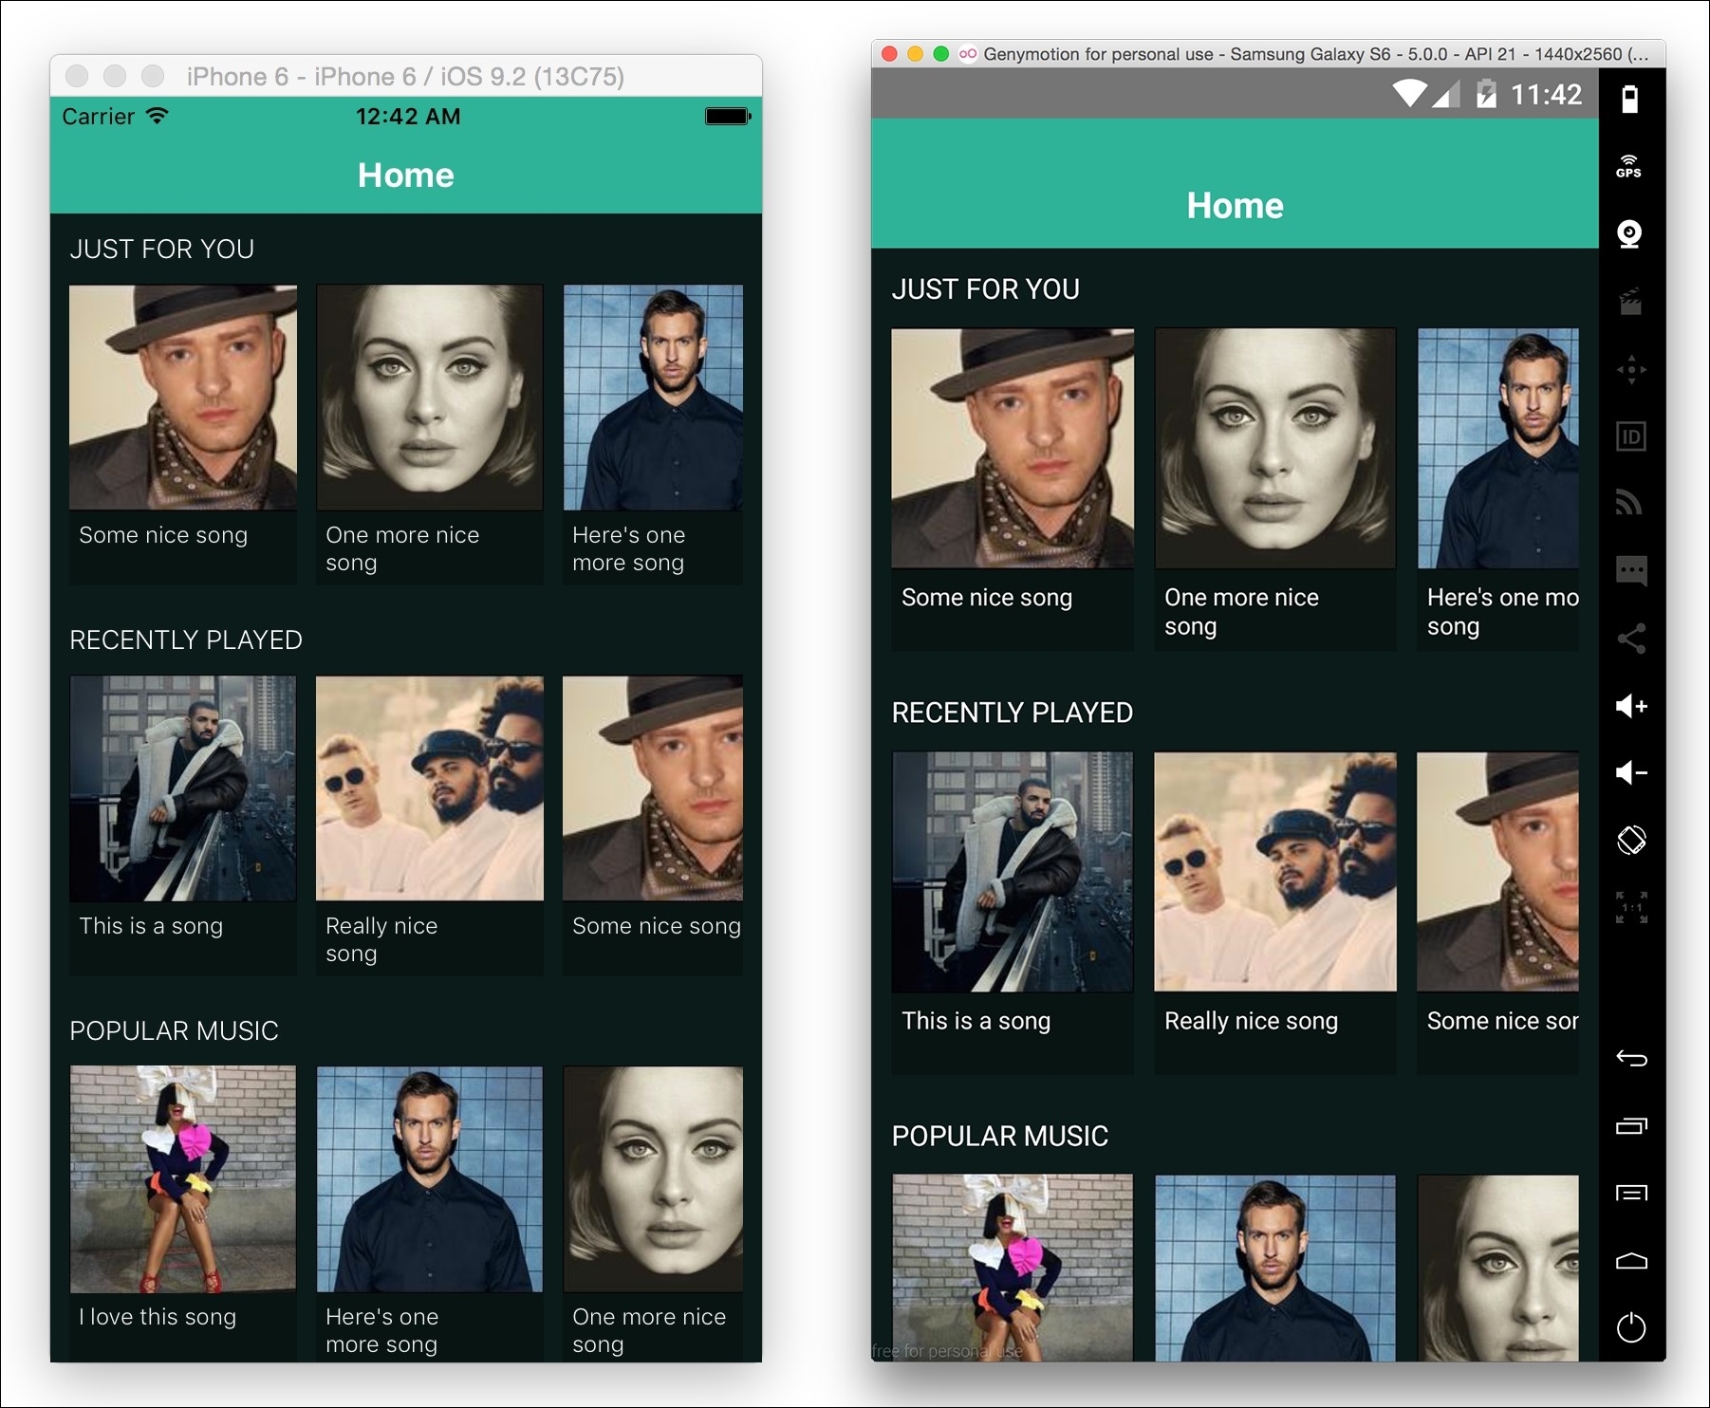Open the SMS message widget in Genymotion
The height and width of the screenshot is (1408, 1710).
[x=1630, y=570]
